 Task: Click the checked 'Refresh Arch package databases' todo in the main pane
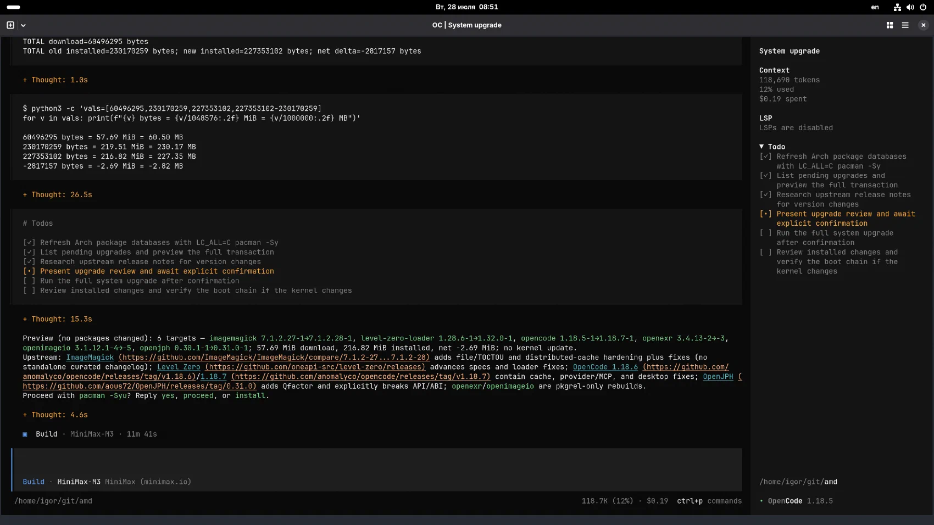(x=151, y=243)
